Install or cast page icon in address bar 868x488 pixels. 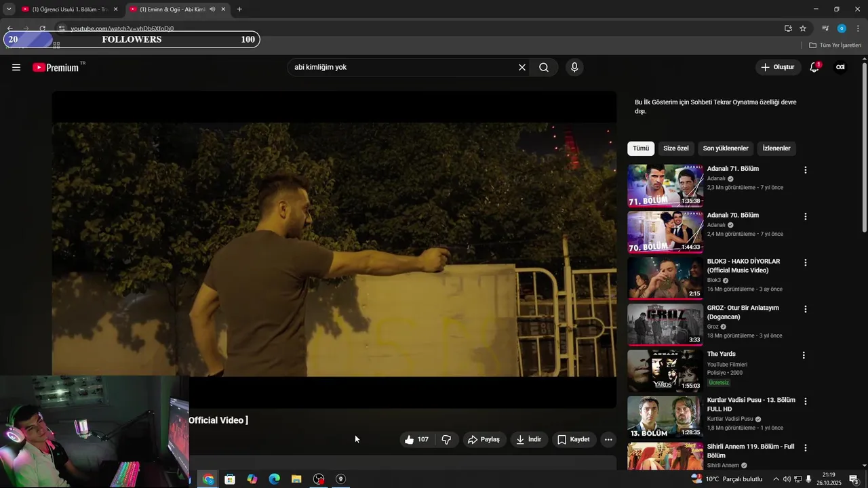point(788,28)
